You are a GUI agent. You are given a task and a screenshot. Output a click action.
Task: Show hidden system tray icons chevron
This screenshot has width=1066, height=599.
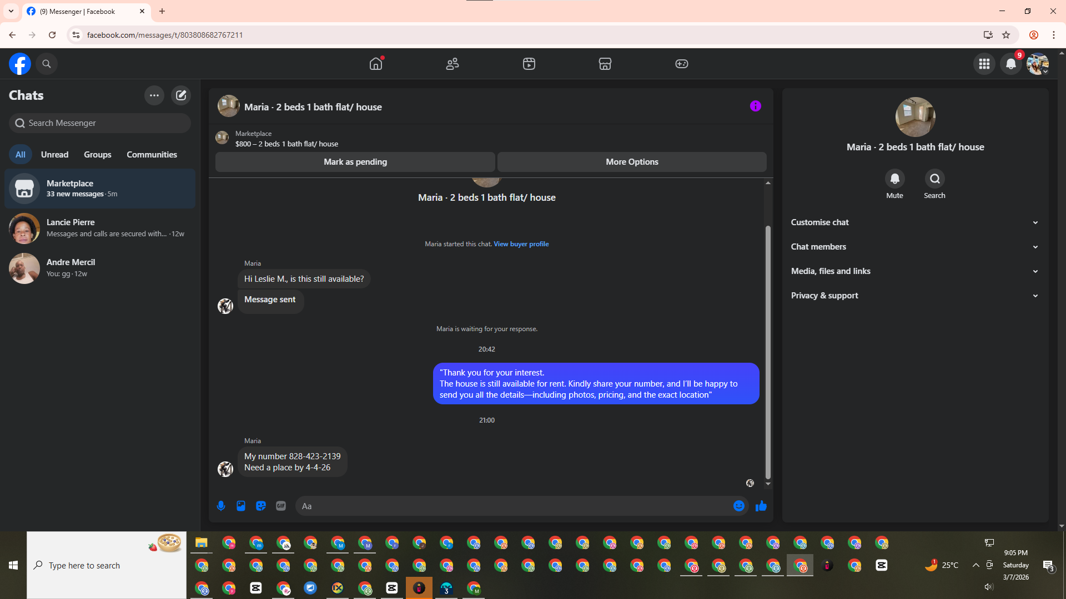coord(976,565)
